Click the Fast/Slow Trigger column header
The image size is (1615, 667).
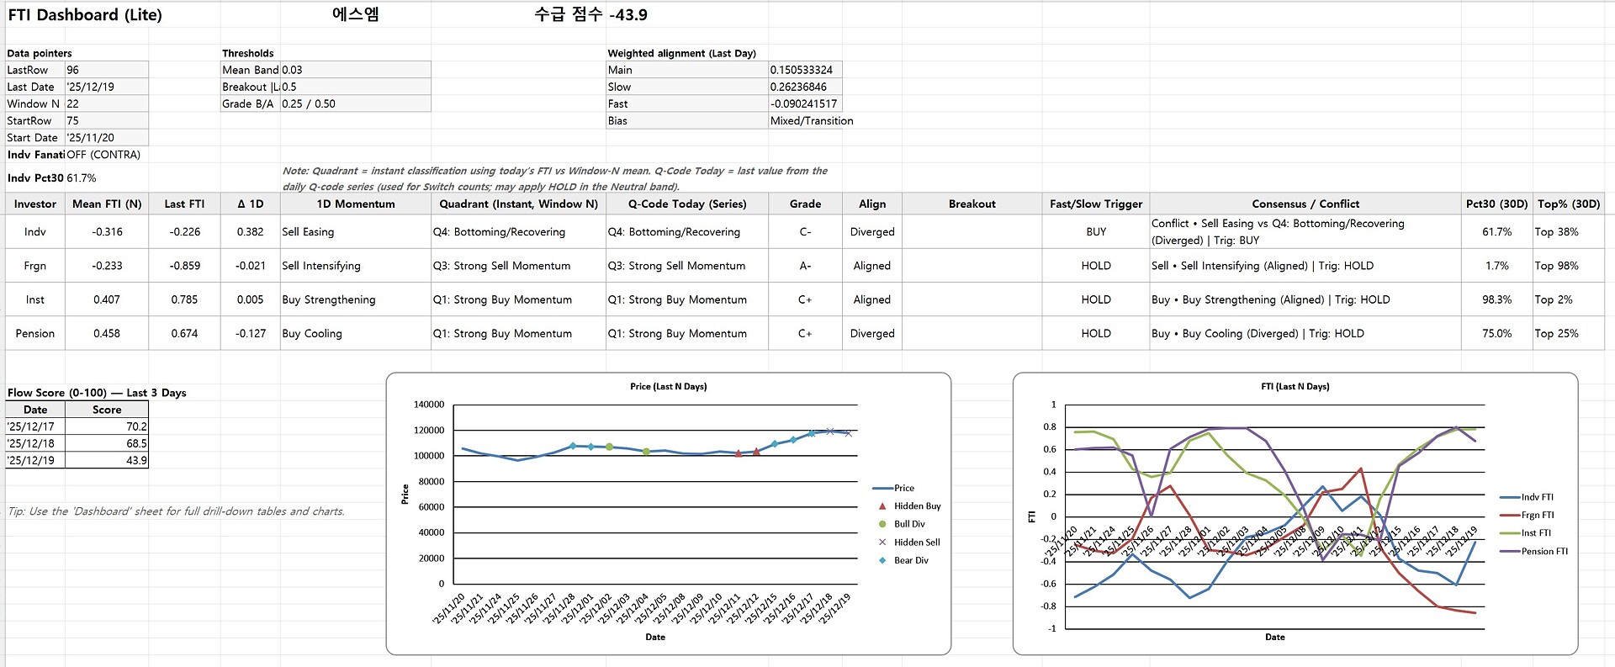(1095, 204)
